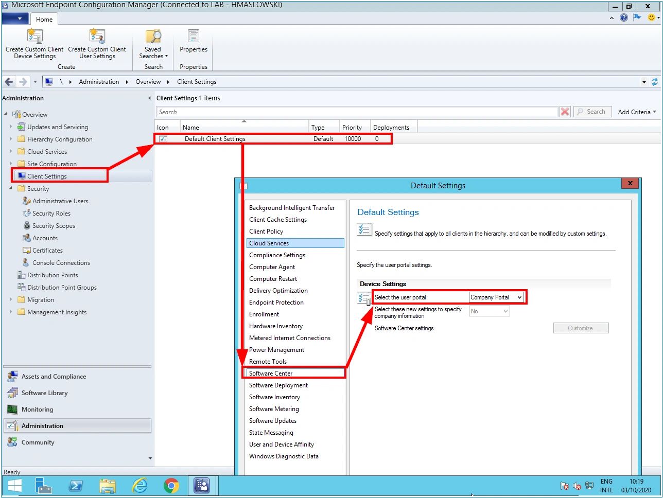Click the Search button
The width and height of the screenshot is (663, 498).
(x=592, y=112)
